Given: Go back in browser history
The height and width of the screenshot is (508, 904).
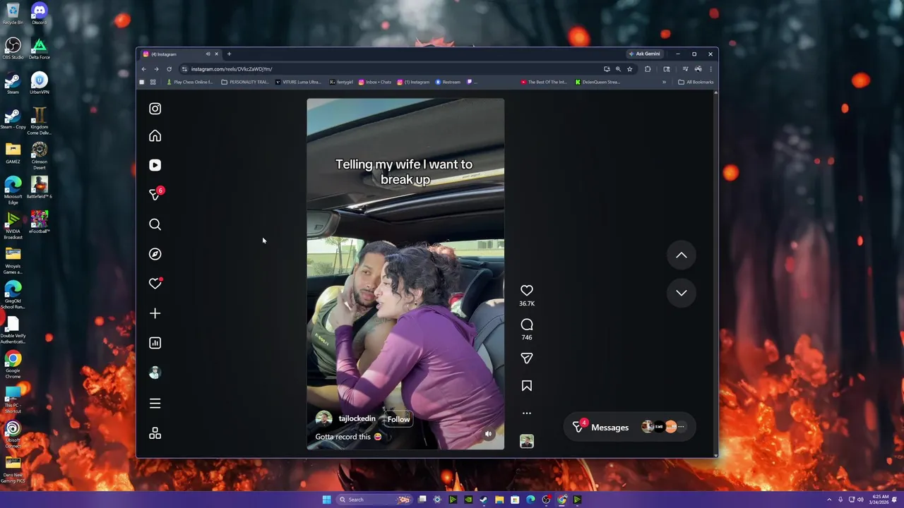Looking at the screenshot, I should click(143, 69).
